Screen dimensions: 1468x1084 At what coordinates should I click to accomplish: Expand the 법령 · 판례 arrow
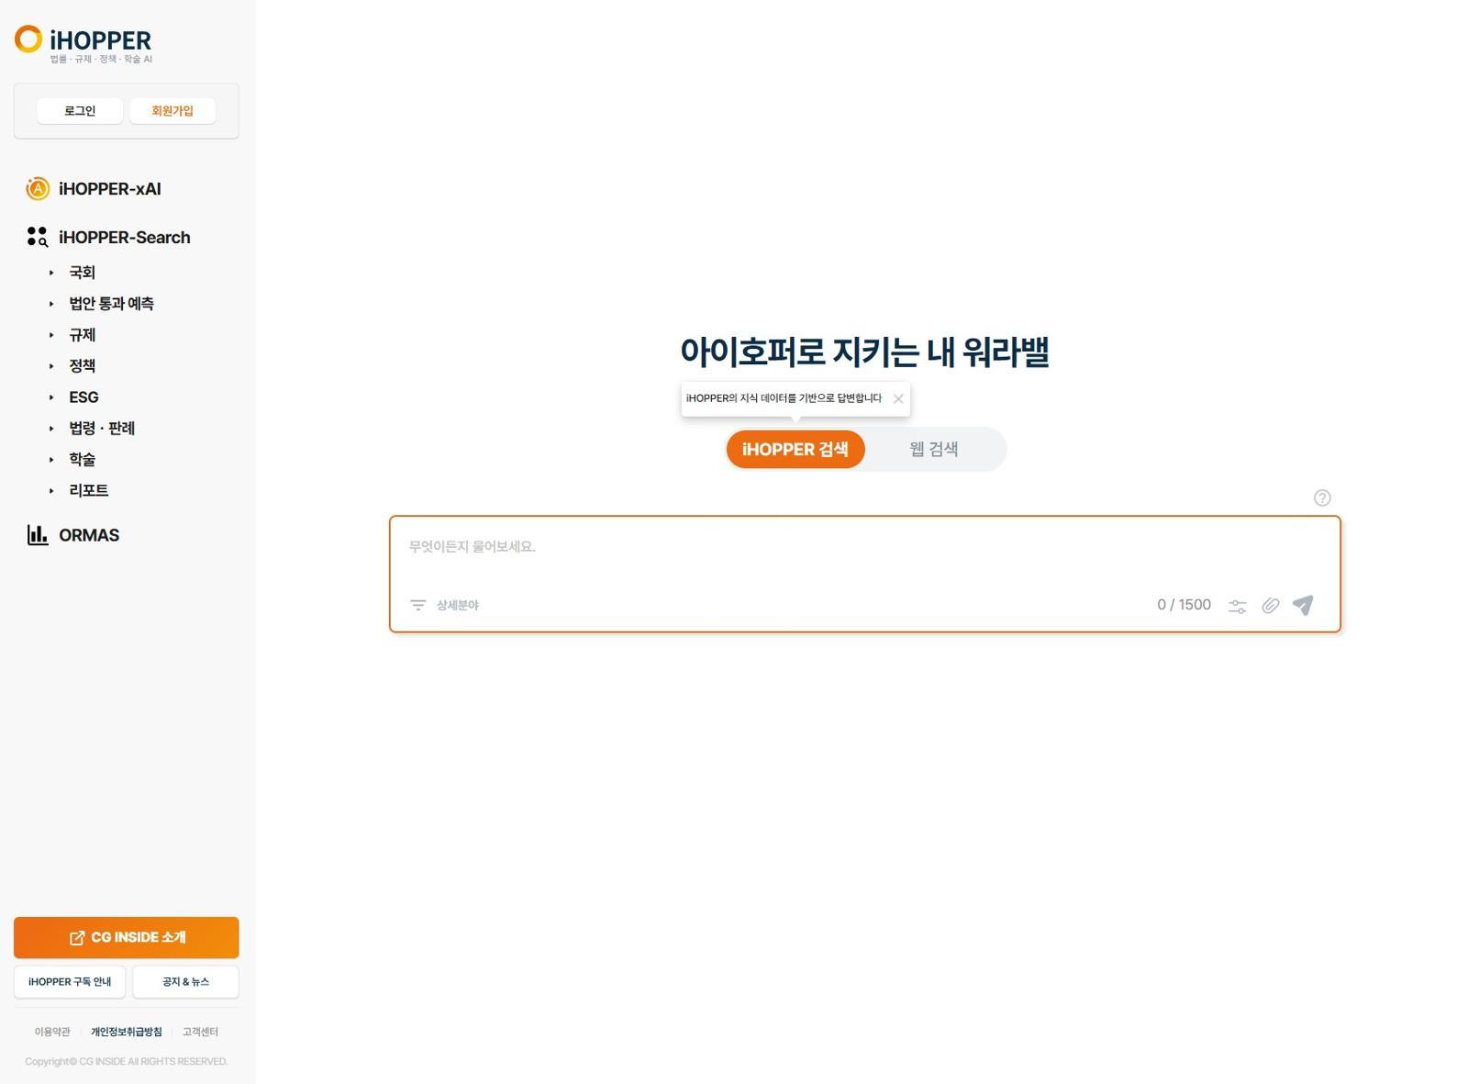(x=51, y=429)
